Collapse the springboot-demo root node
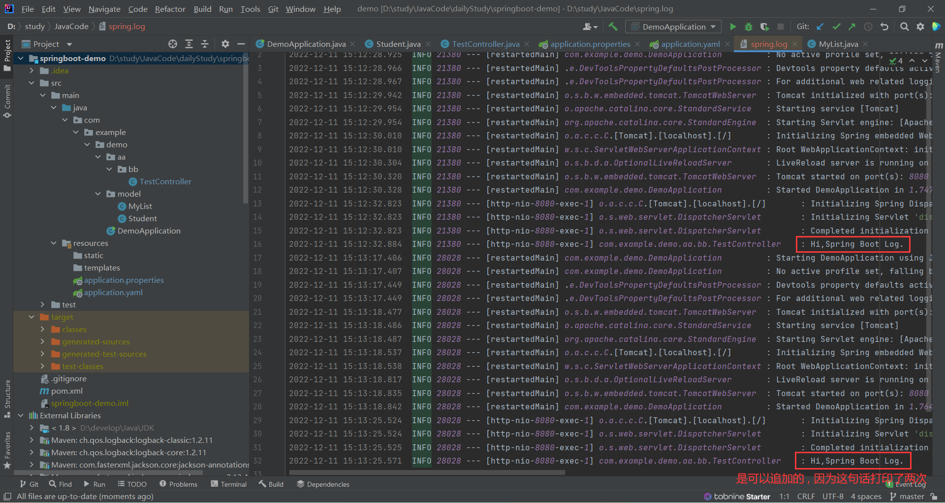This screenshot has height=503, width=945. pos(21,58)
